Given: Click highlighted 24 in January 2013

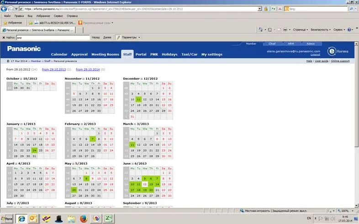Looking at the screenshot, I should pos(34,151).
